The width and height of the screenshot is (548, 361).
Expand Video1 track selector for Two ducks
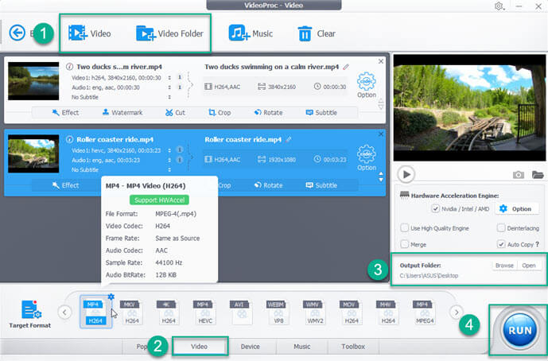169,78
